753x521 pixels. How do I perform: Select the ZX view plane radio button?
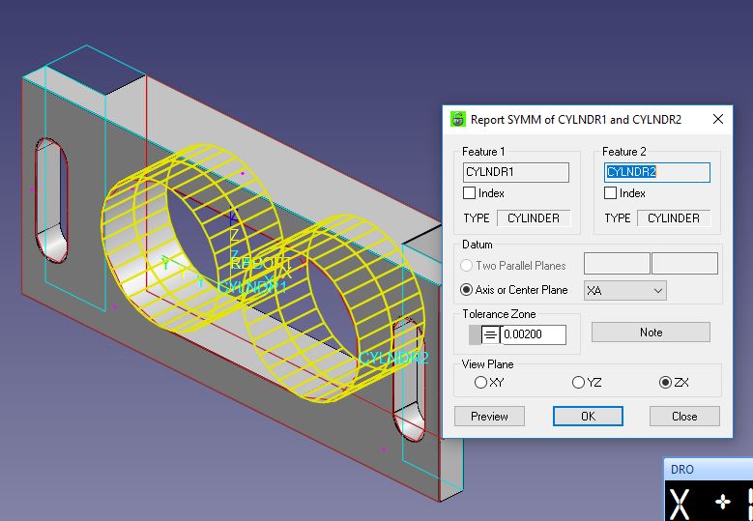(x=665, y=383)
